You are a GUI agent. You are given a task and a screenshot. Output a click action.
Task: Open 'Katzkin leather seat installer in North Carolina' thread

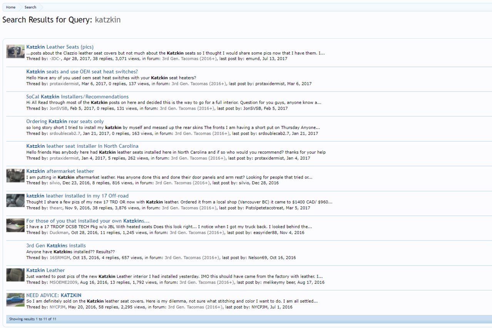pos(82,146)
